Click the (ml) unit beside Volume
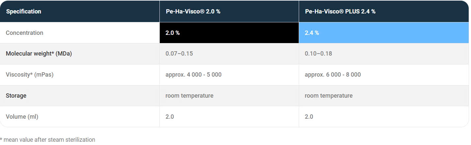The width and height of the screenshot is (471, 145). [32, 116]
